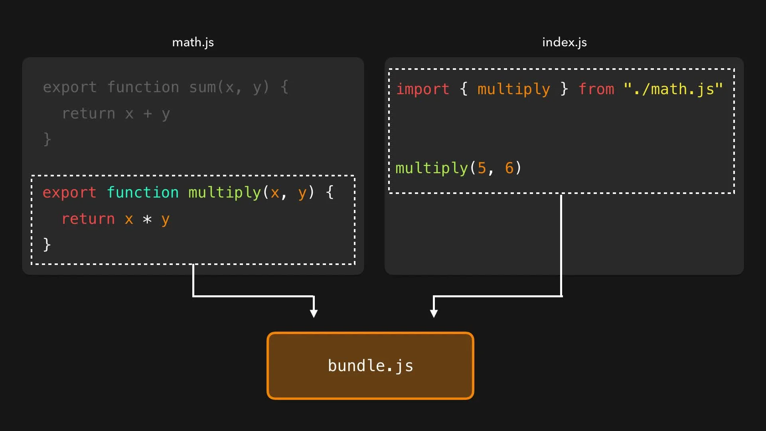Click closing brace of multiply function
The image size is (766, 431).
pos(47,244)
